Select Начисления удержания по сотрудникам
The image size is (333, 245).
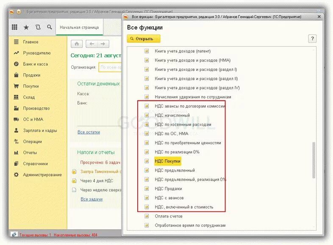point(193,97)
